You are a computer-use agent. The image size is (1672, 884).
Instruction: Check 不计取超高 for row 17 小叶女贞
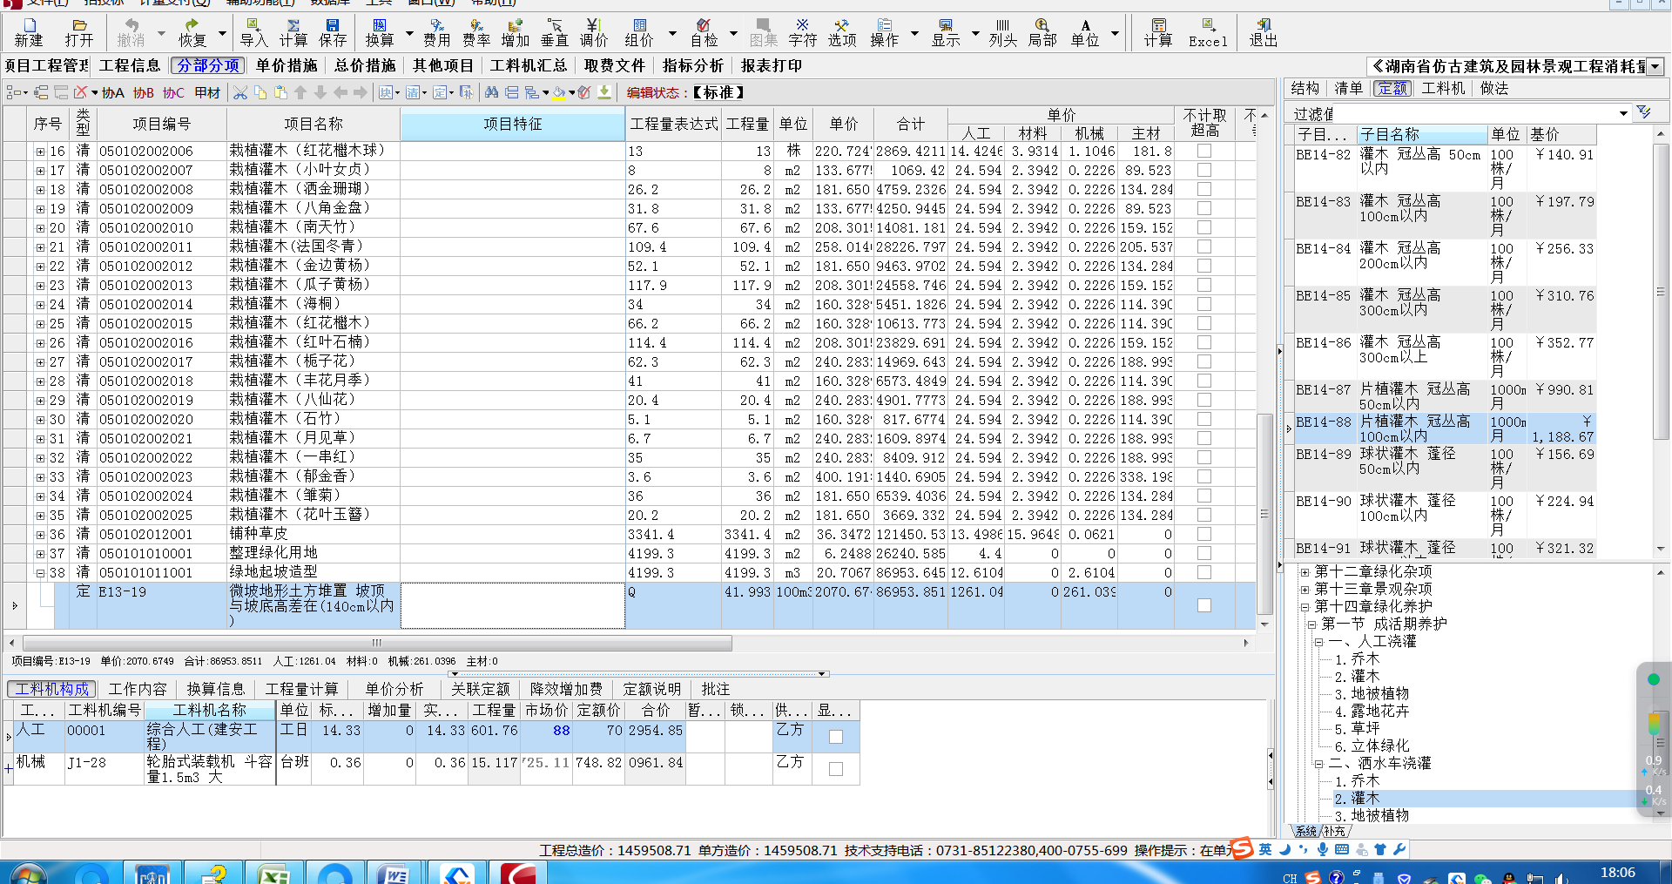(1204, 170)
